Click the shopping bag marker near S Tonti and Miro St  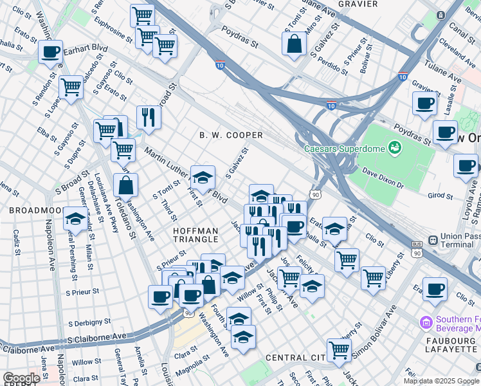click(x=294, y=44)
